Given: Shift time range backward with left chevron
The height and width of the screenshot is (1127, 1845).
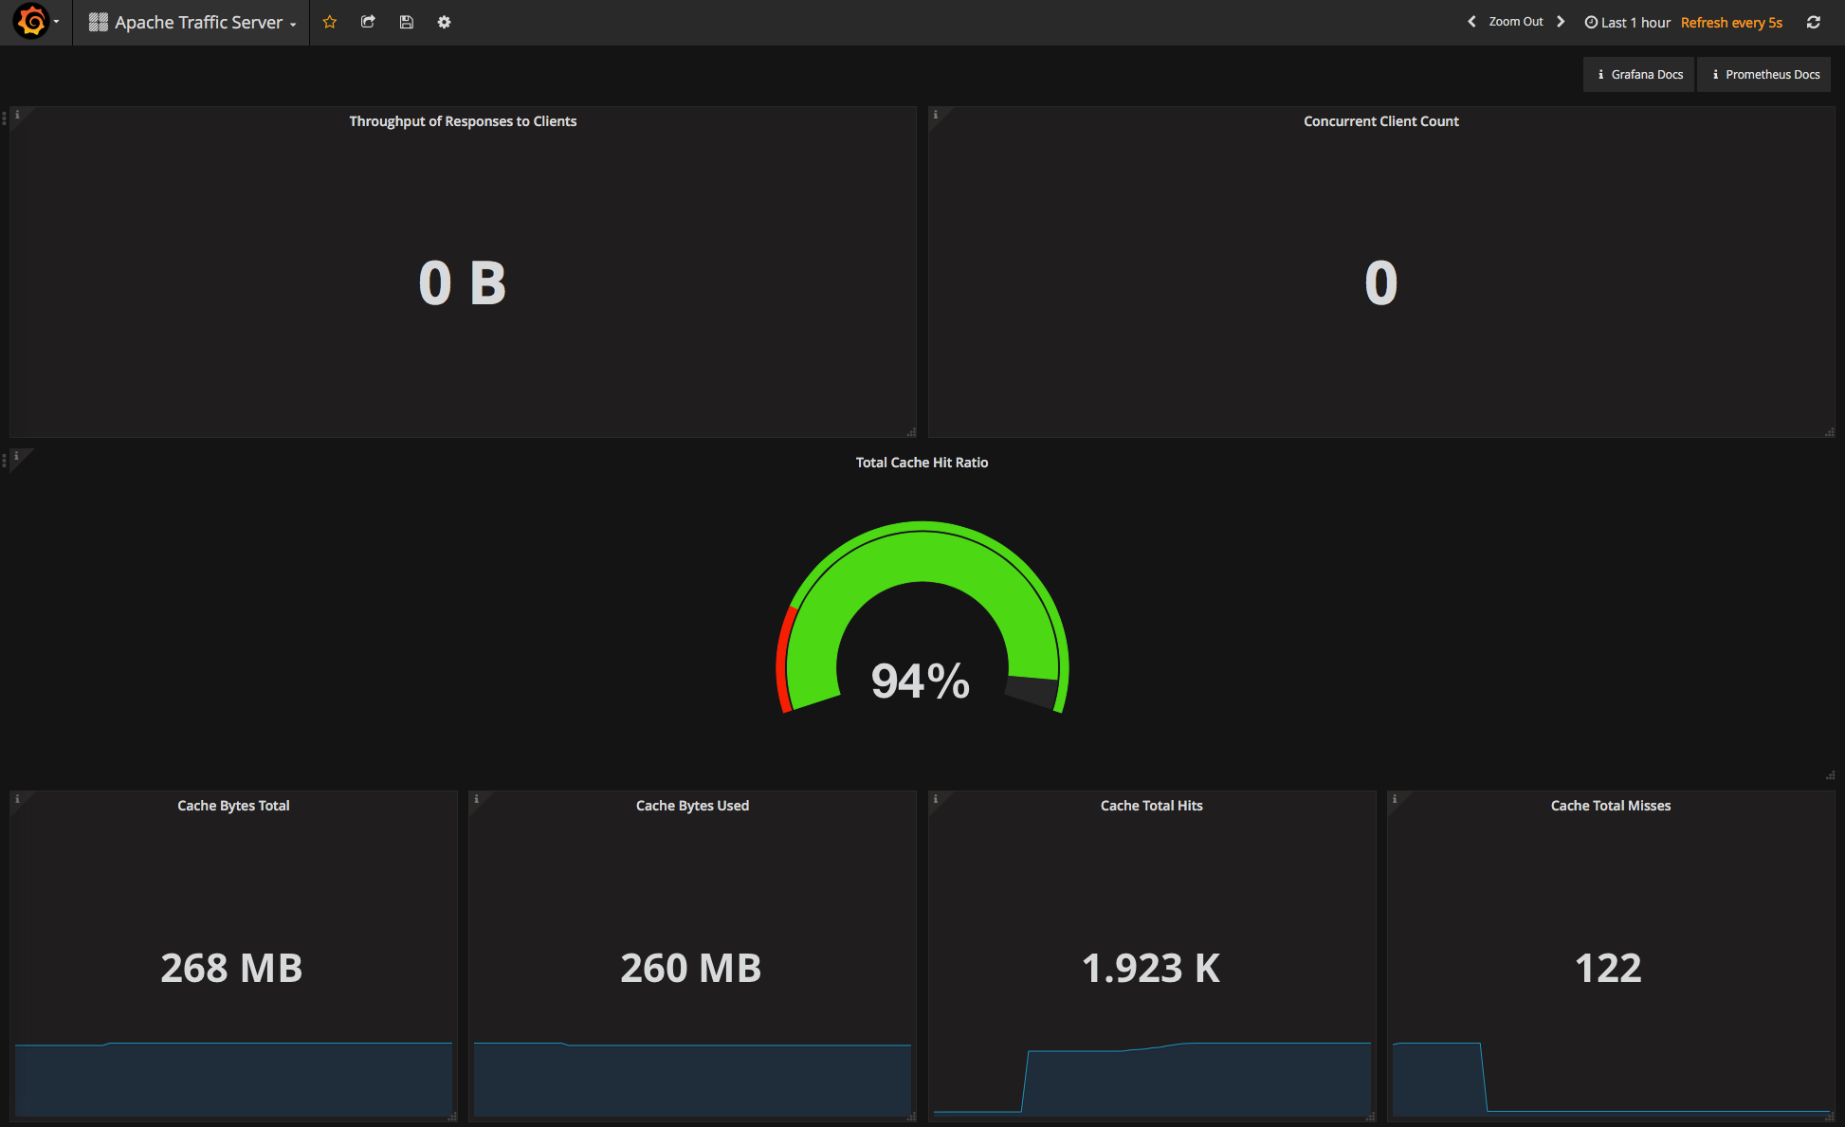Looking at the screenshot, I should click(x=1471, y=22).
